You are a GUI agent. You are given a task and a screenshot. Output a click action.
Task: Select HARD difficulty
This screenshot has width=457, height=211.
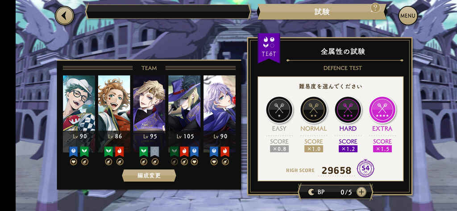348,110
